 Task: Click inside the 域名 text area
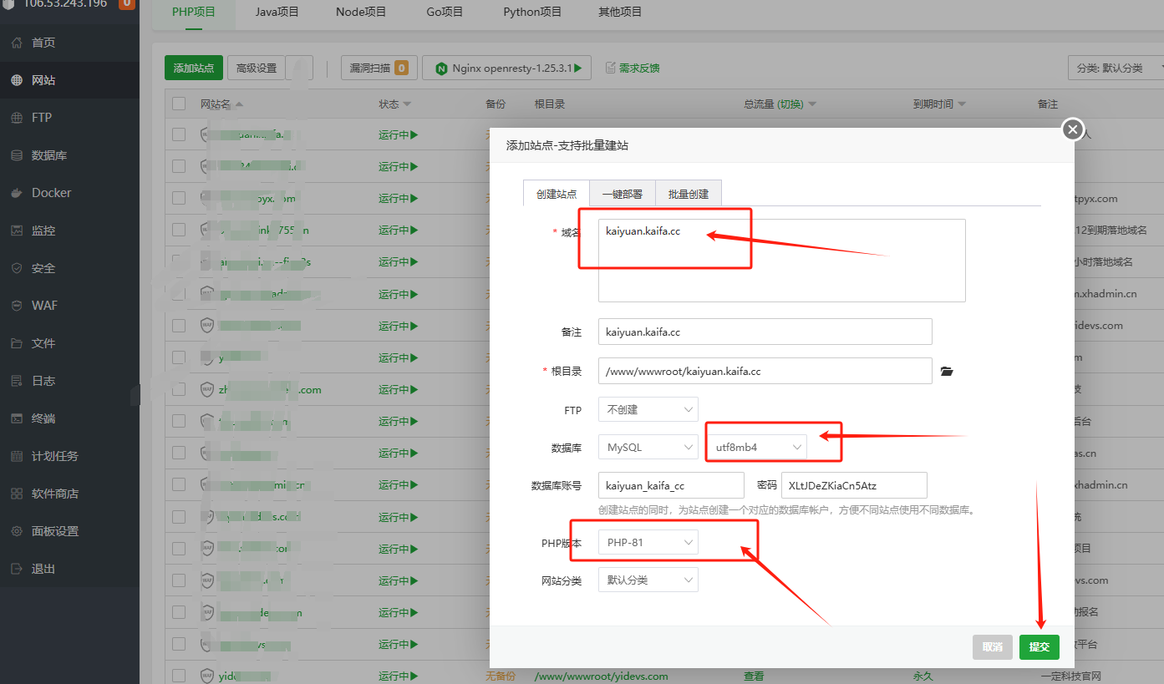pos(782,261)
